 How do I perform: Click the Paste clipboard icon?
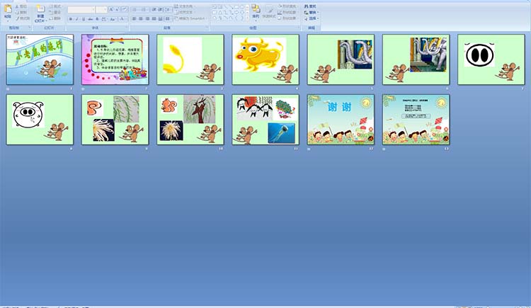tap(8, 8)
